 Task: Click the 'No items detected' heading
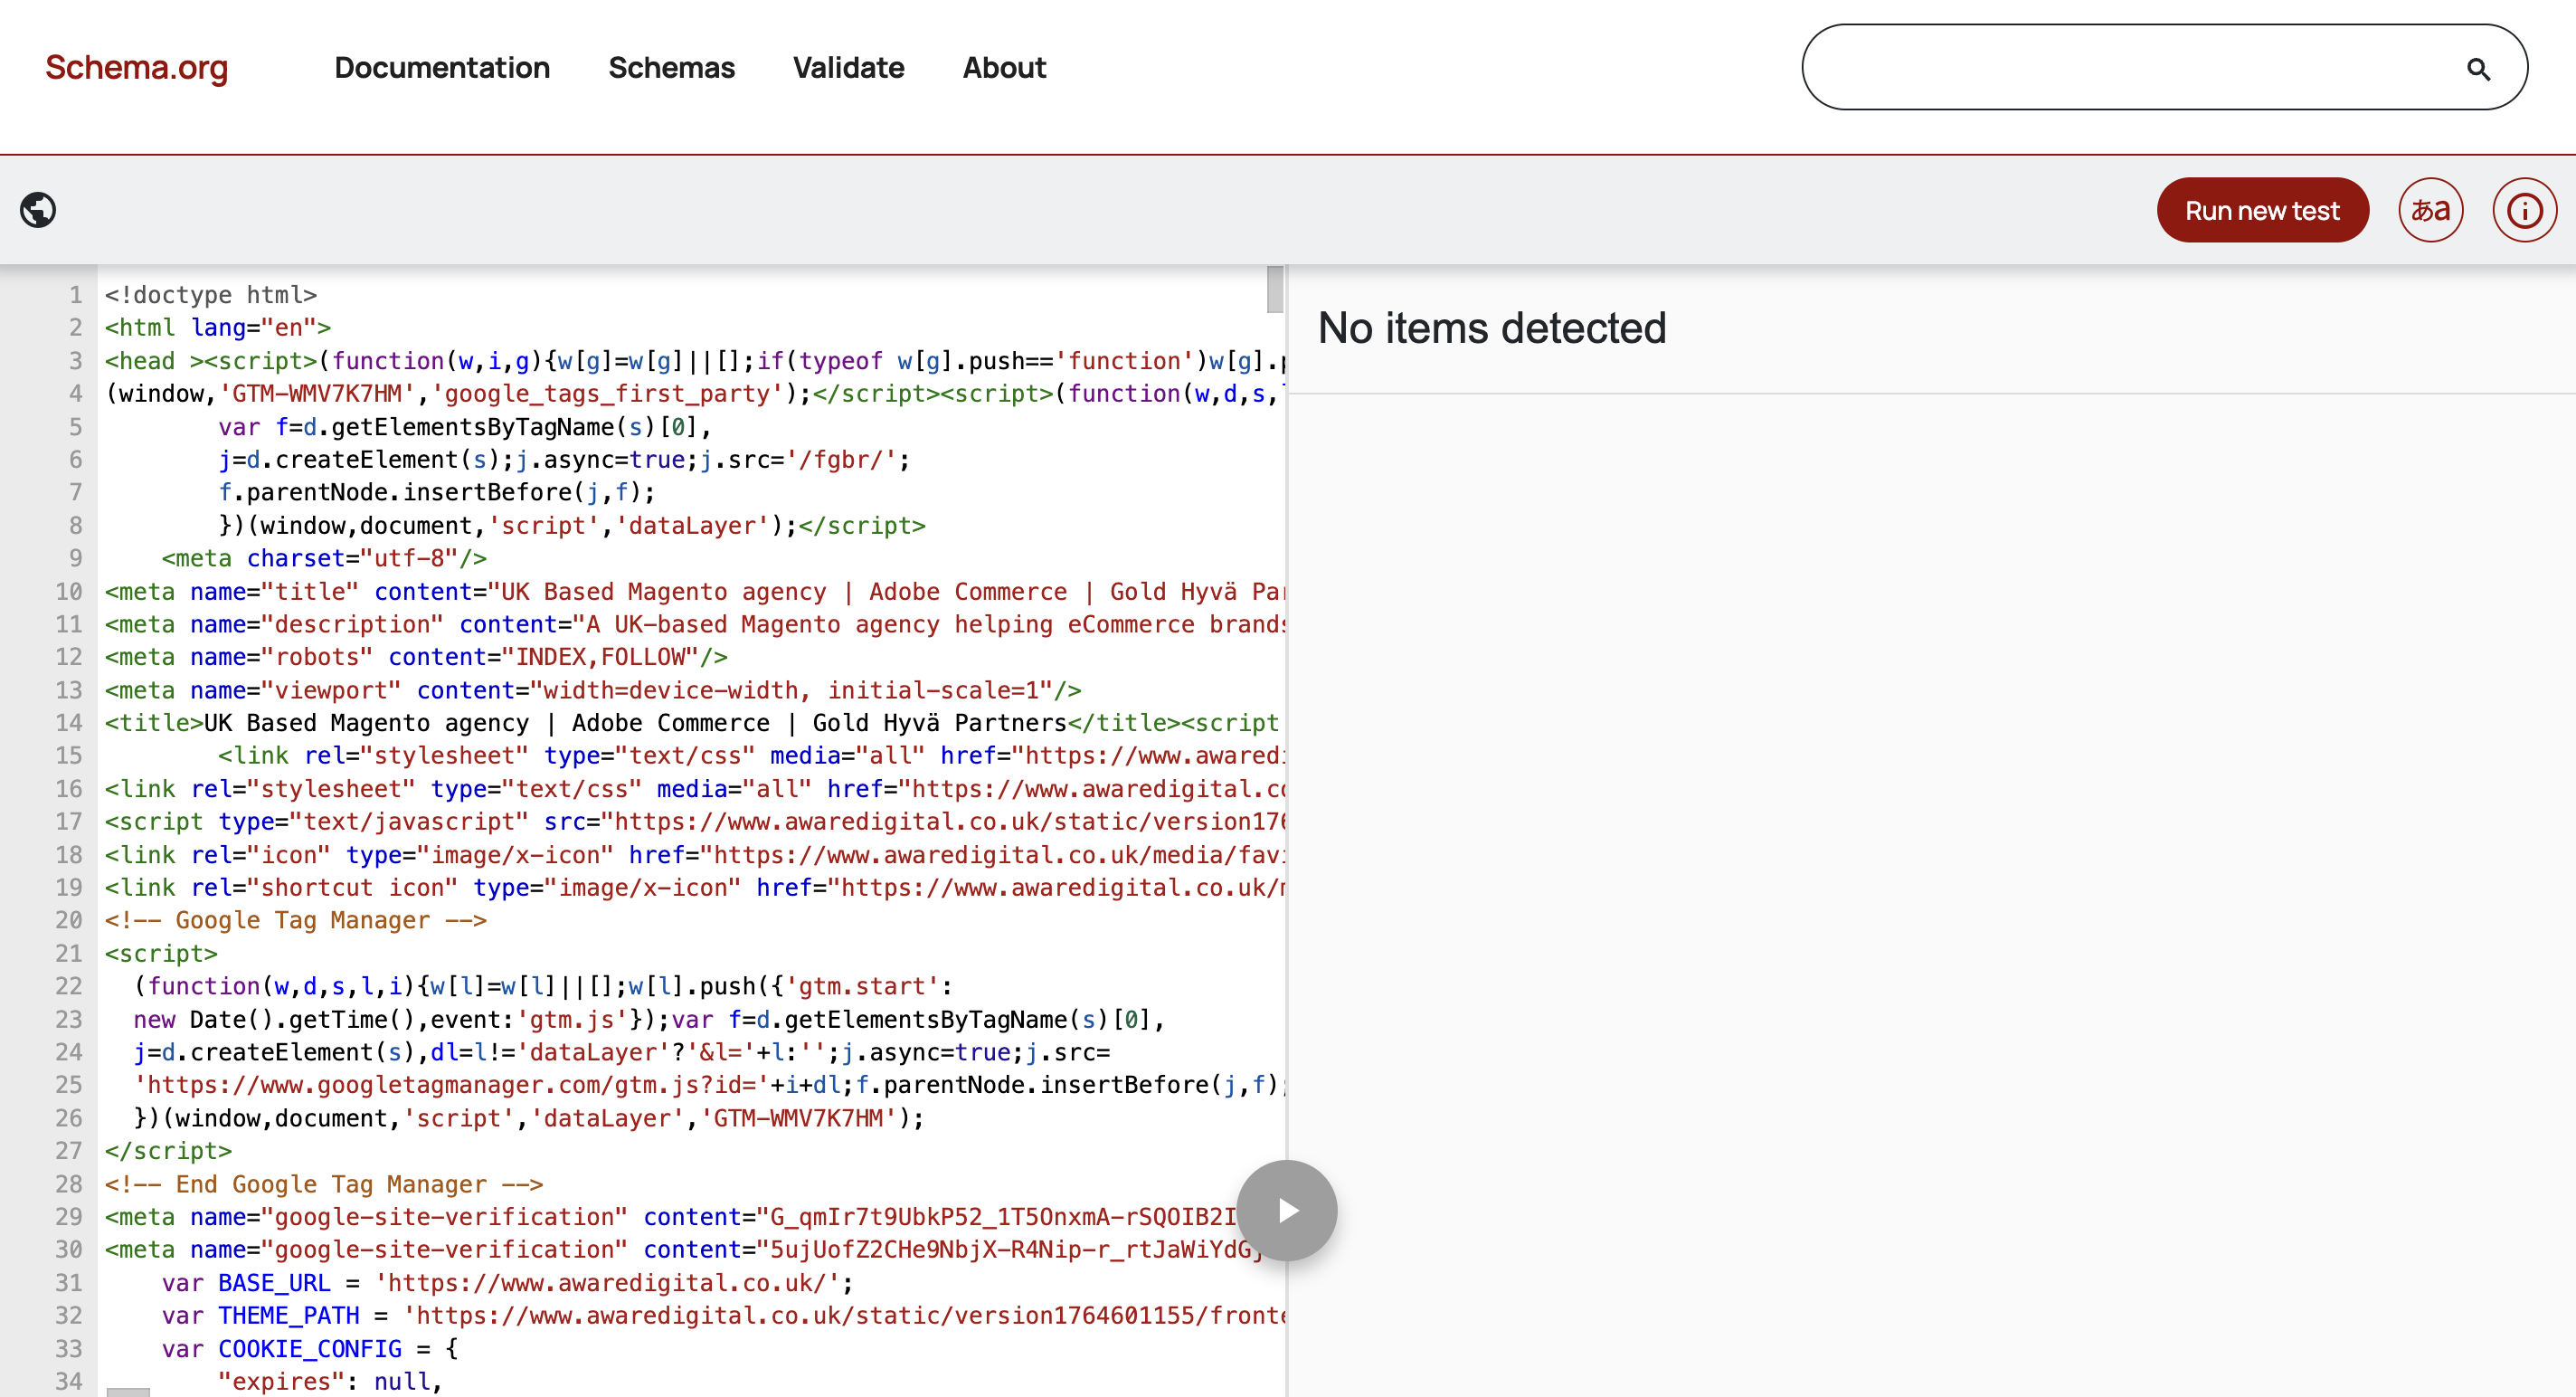point(1492,328)
